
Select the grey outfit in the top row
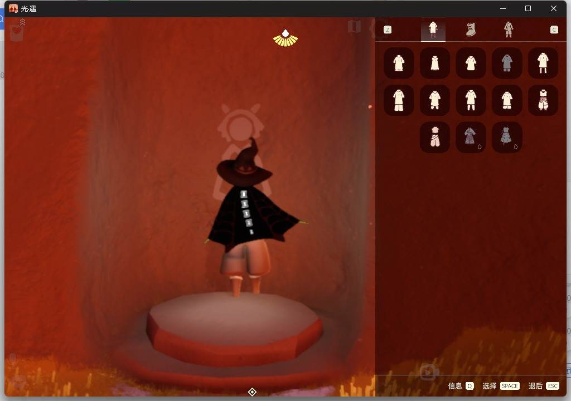coord(507,63)
